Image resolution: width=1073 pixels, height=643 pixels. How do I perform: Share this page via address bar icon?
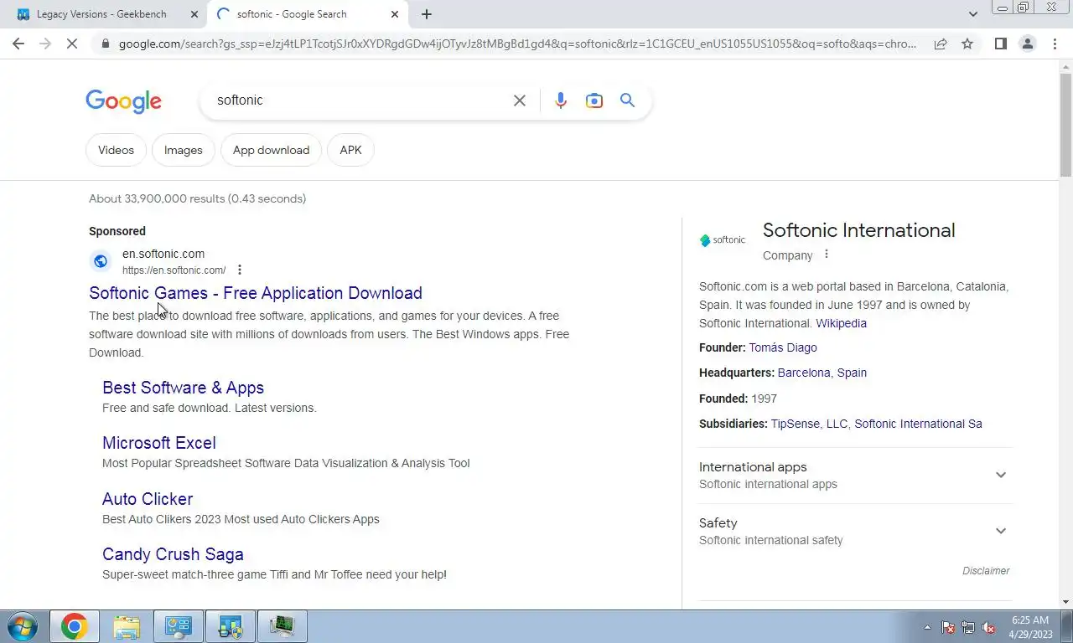[941, 44]
